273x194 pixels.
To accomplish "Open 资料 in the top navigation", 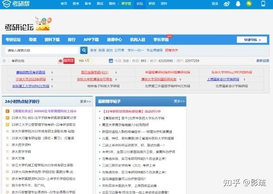I will tap(164, 3).
